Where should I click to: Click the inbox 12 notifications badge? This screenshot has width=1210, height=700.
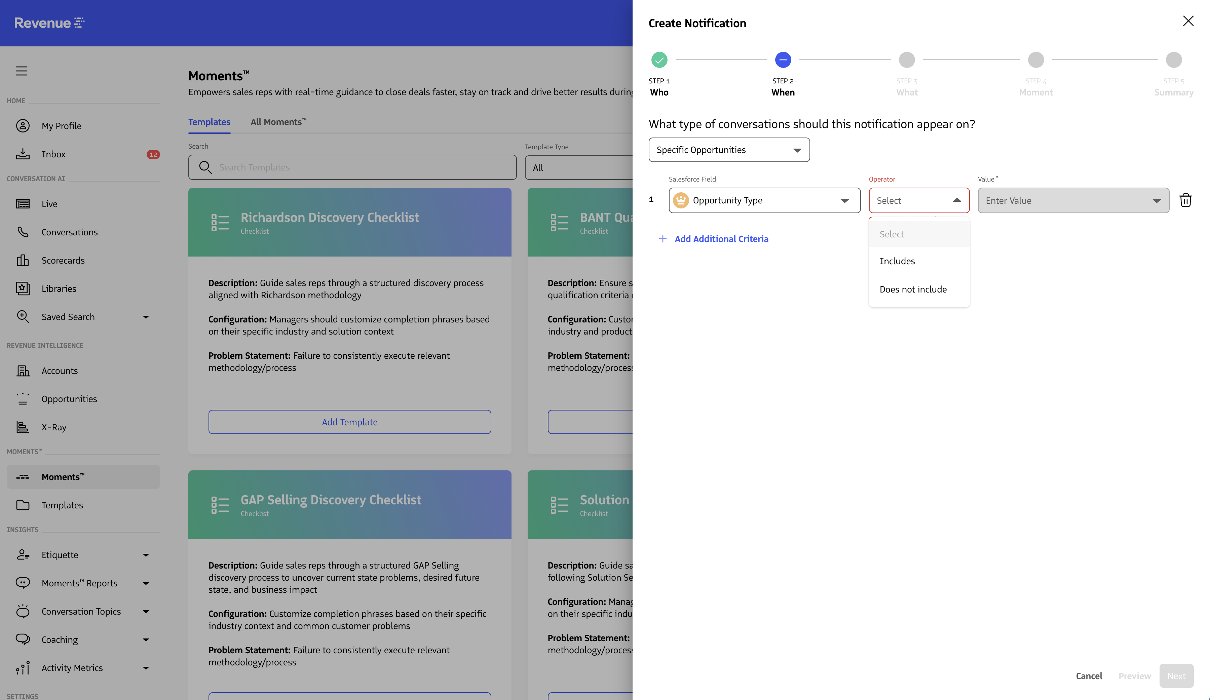(153, 154)
